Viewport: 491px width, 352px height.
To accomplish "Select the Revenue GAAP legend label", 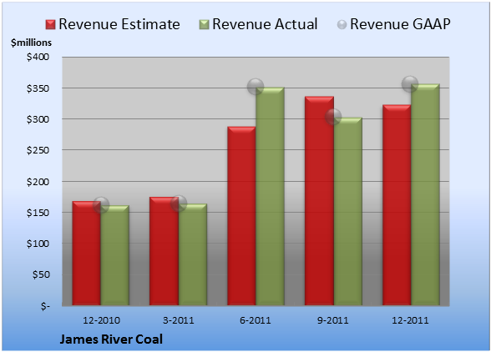I will 400,24.
